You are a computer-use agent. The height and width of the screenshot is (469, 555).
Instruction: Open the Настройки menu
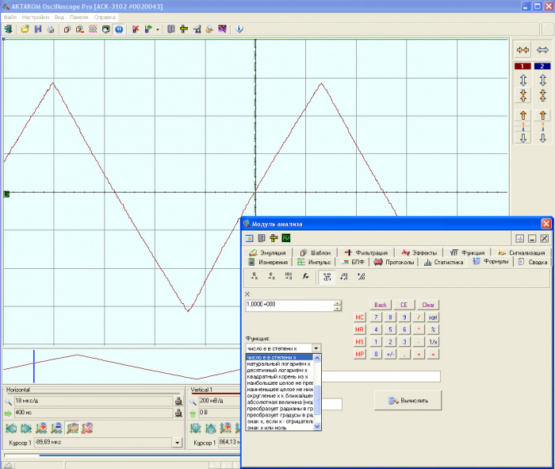coord(36,17)
